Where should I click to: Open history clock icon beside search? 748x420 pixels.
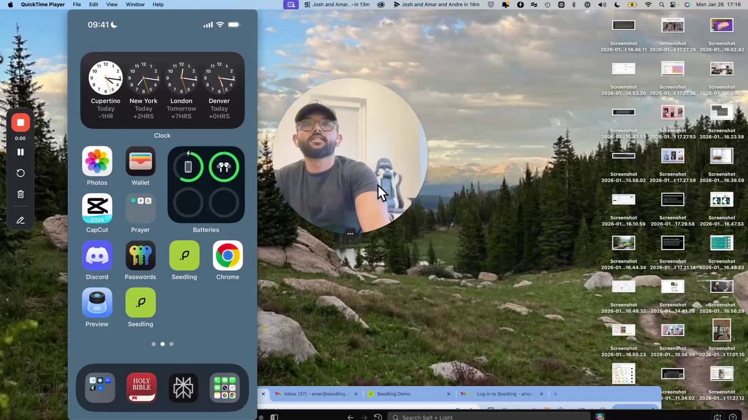(x=378, y=416)
